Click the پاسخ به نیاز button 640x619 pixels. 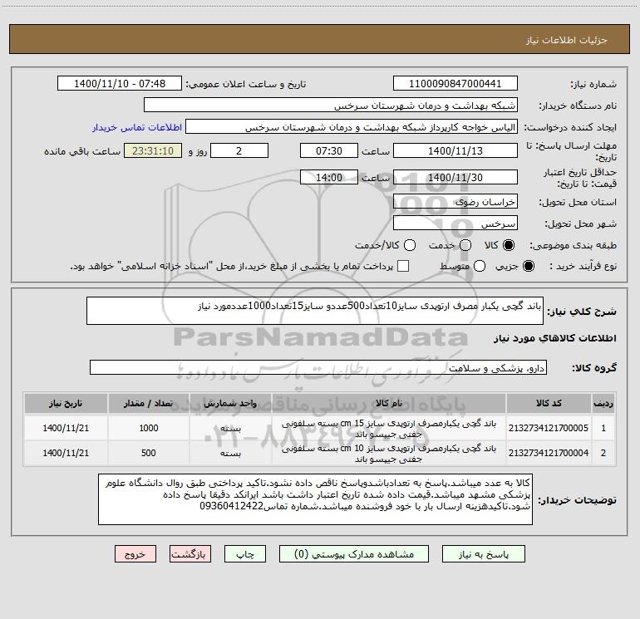point(484,554)
